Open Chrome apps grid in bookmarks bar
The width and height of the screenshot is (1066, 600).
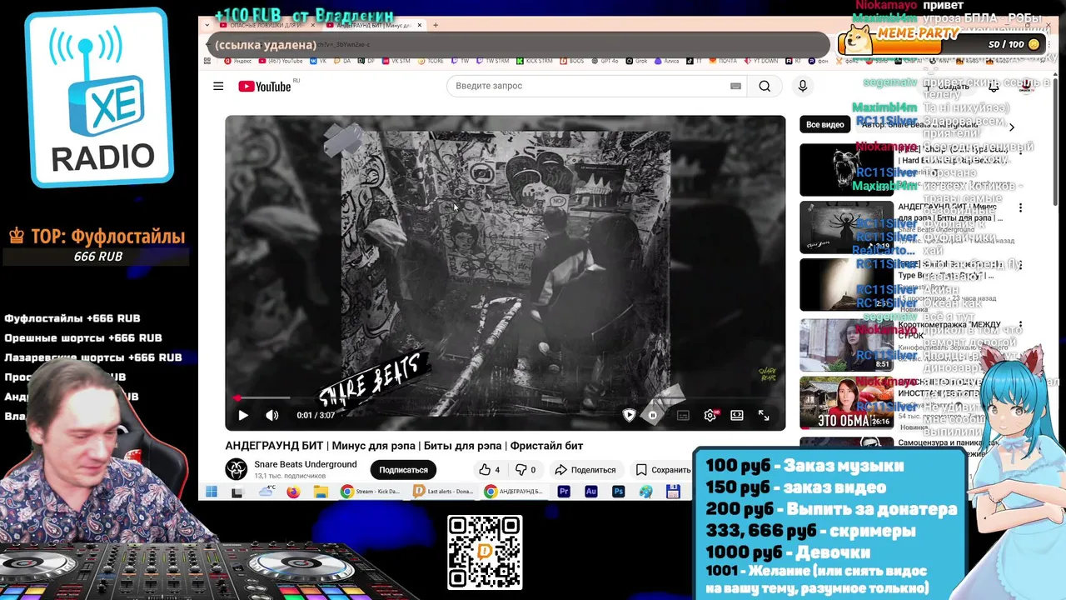[x=207, y=61]
